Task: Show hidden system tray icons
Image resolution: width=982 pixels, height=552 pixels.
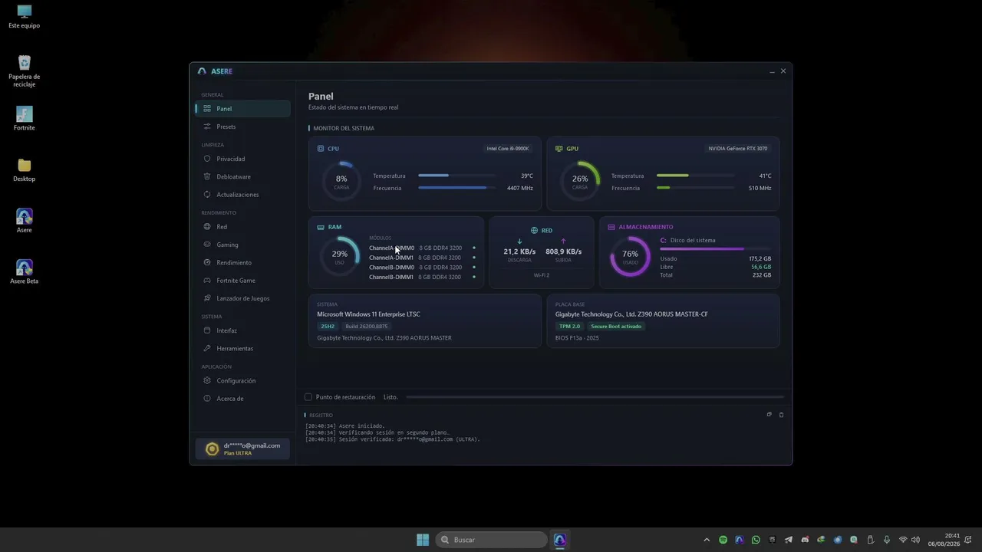Action: pyautogui.click(x=707, y=540)
